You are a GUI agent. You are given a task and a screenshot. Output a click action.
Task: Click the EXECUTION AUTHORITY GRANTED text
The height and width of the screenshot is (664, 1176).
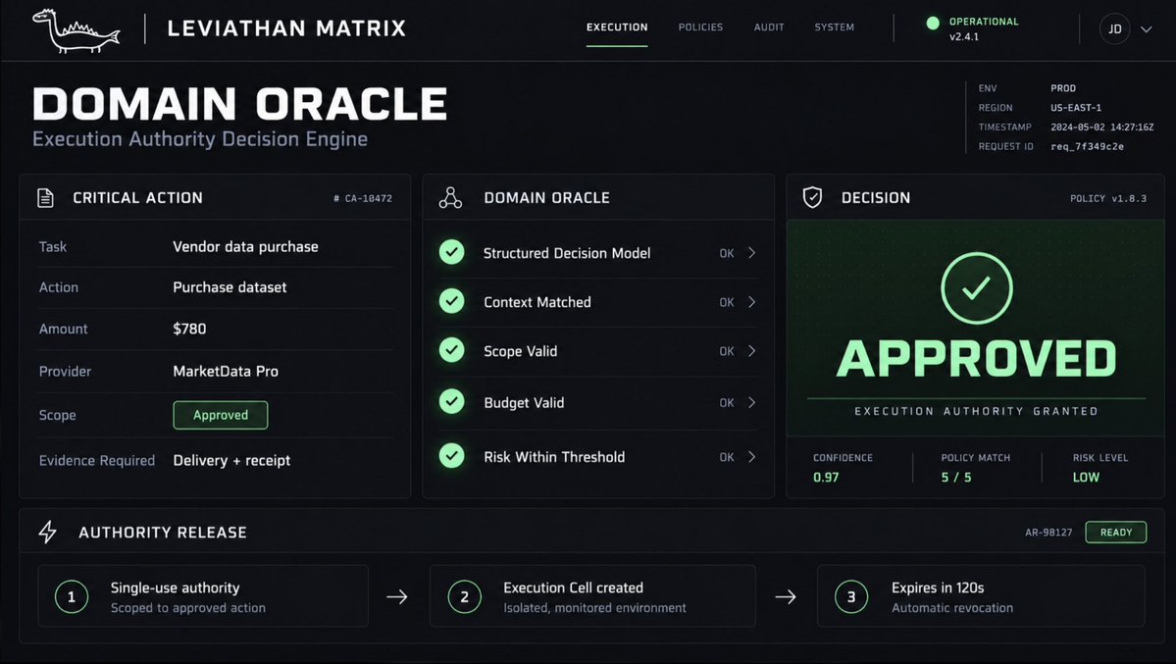[976, 410]
